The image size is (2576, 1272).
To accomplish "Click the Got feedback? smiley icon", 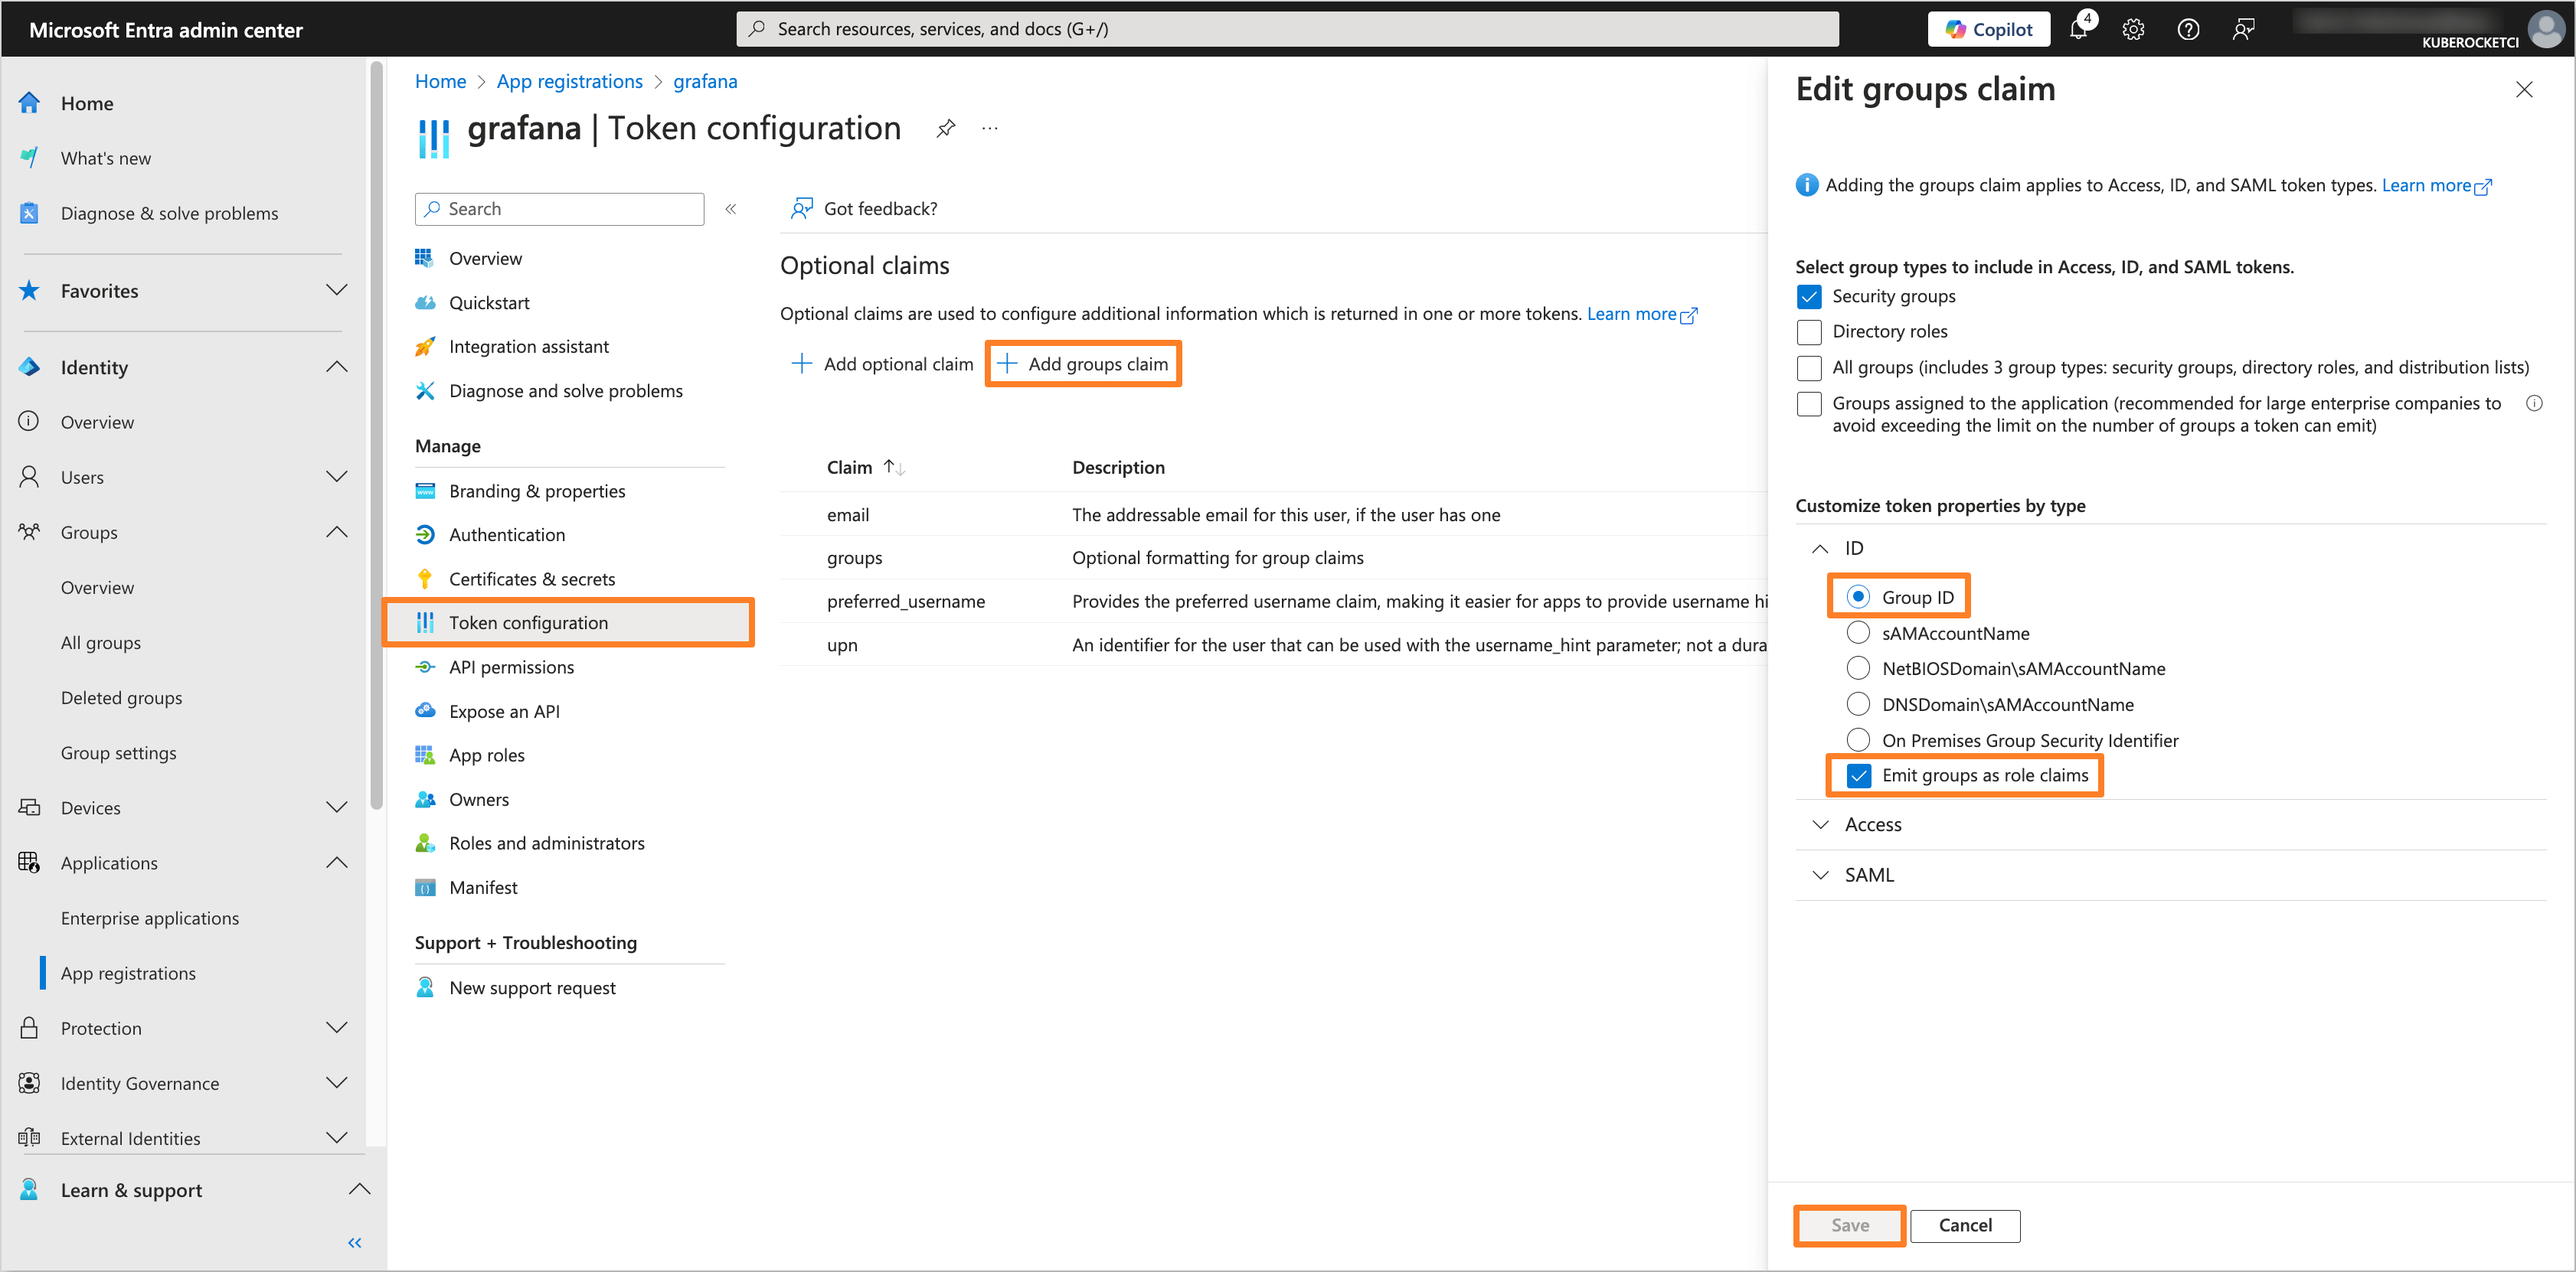I will click(803, 208).
